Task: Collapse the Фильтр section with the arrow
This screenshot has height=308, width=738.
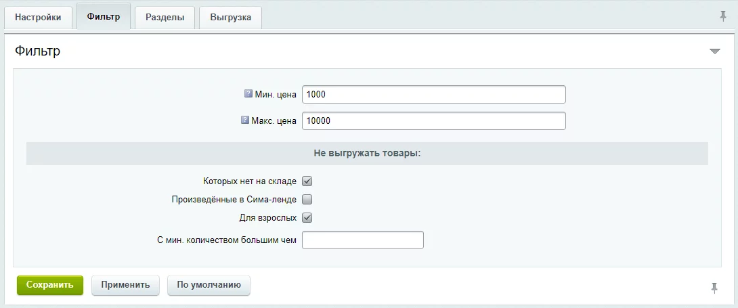Action: (x=715, y=51)
